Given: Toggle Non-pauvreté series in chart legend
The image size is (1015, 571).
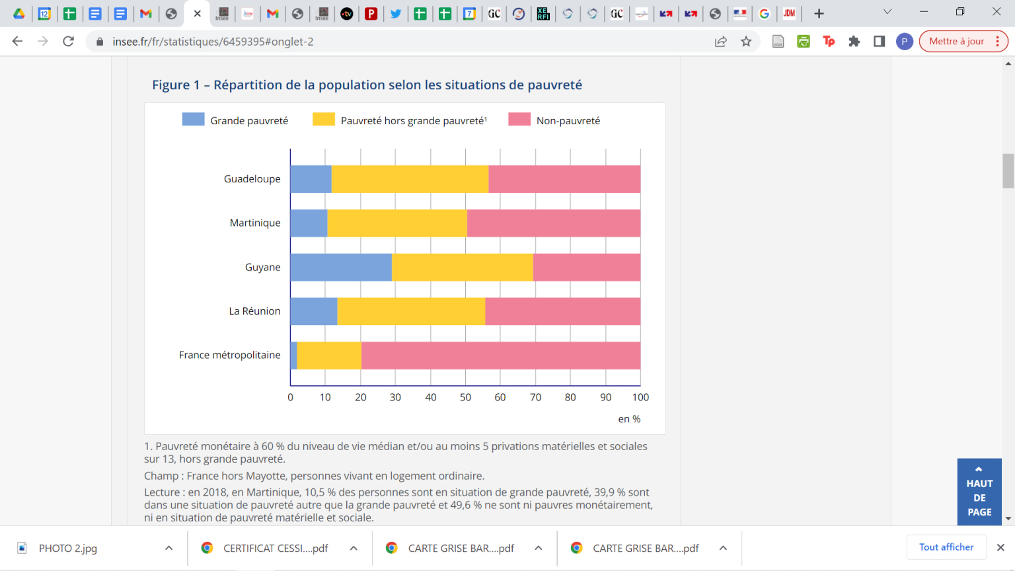Looking at the screenshot, I should [x=554, y=120].
